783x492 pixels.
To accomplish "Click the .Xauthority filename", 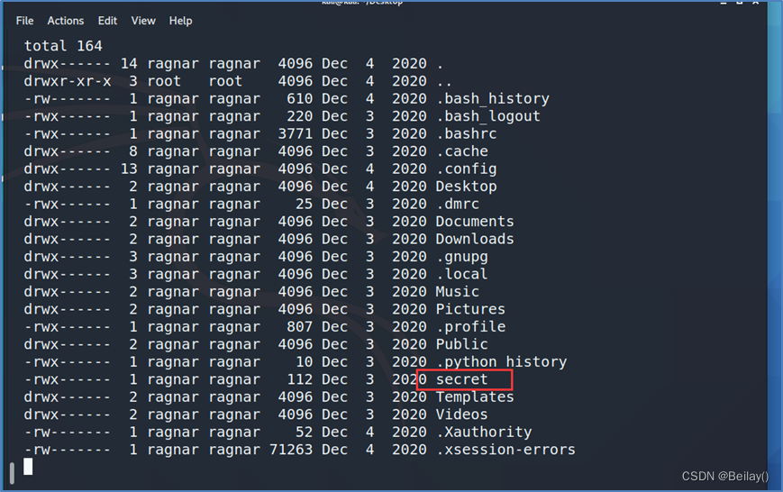I will click(484, 432).
